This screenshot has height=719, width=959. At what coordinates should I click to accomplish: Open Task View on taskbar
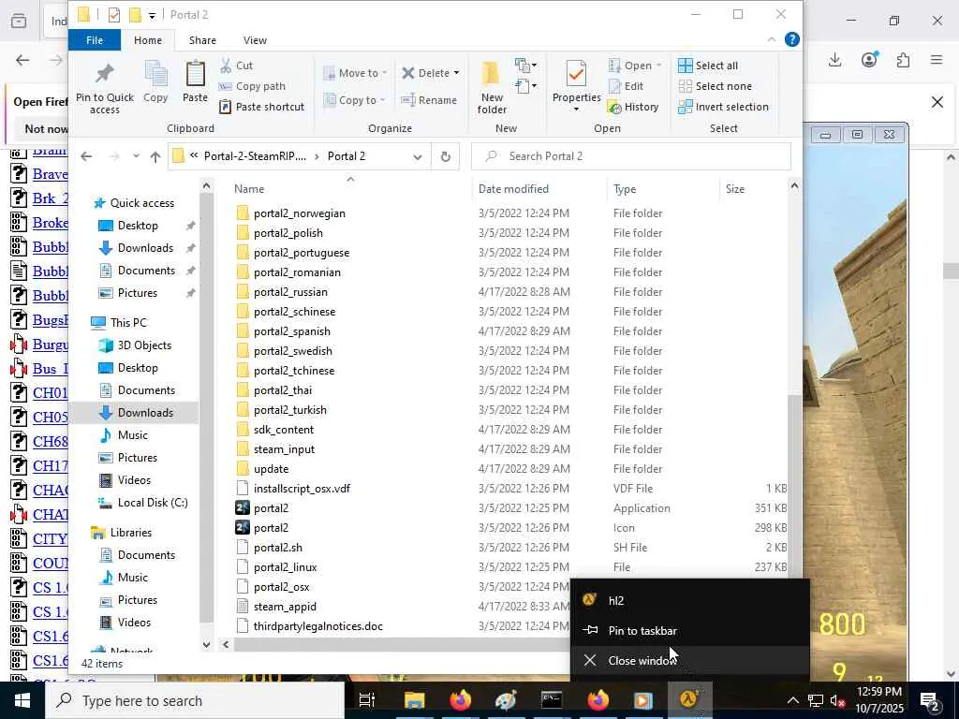tap(366, 700)
